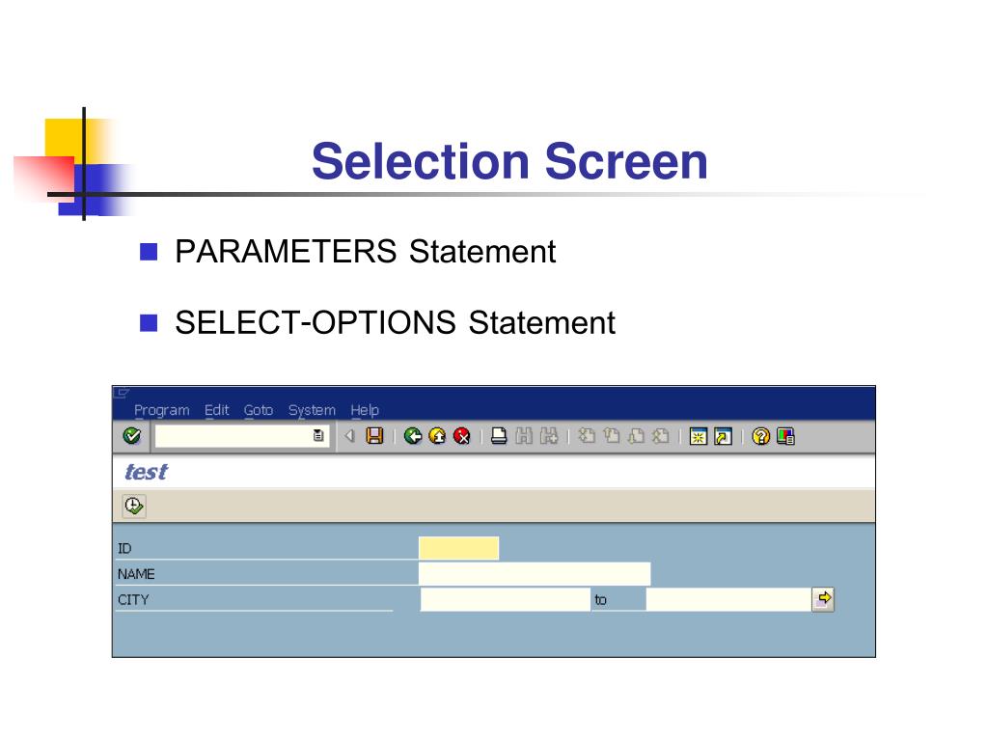
Task: Click the NAME input field
Action: pyautogui.click(x=535, y=574)
